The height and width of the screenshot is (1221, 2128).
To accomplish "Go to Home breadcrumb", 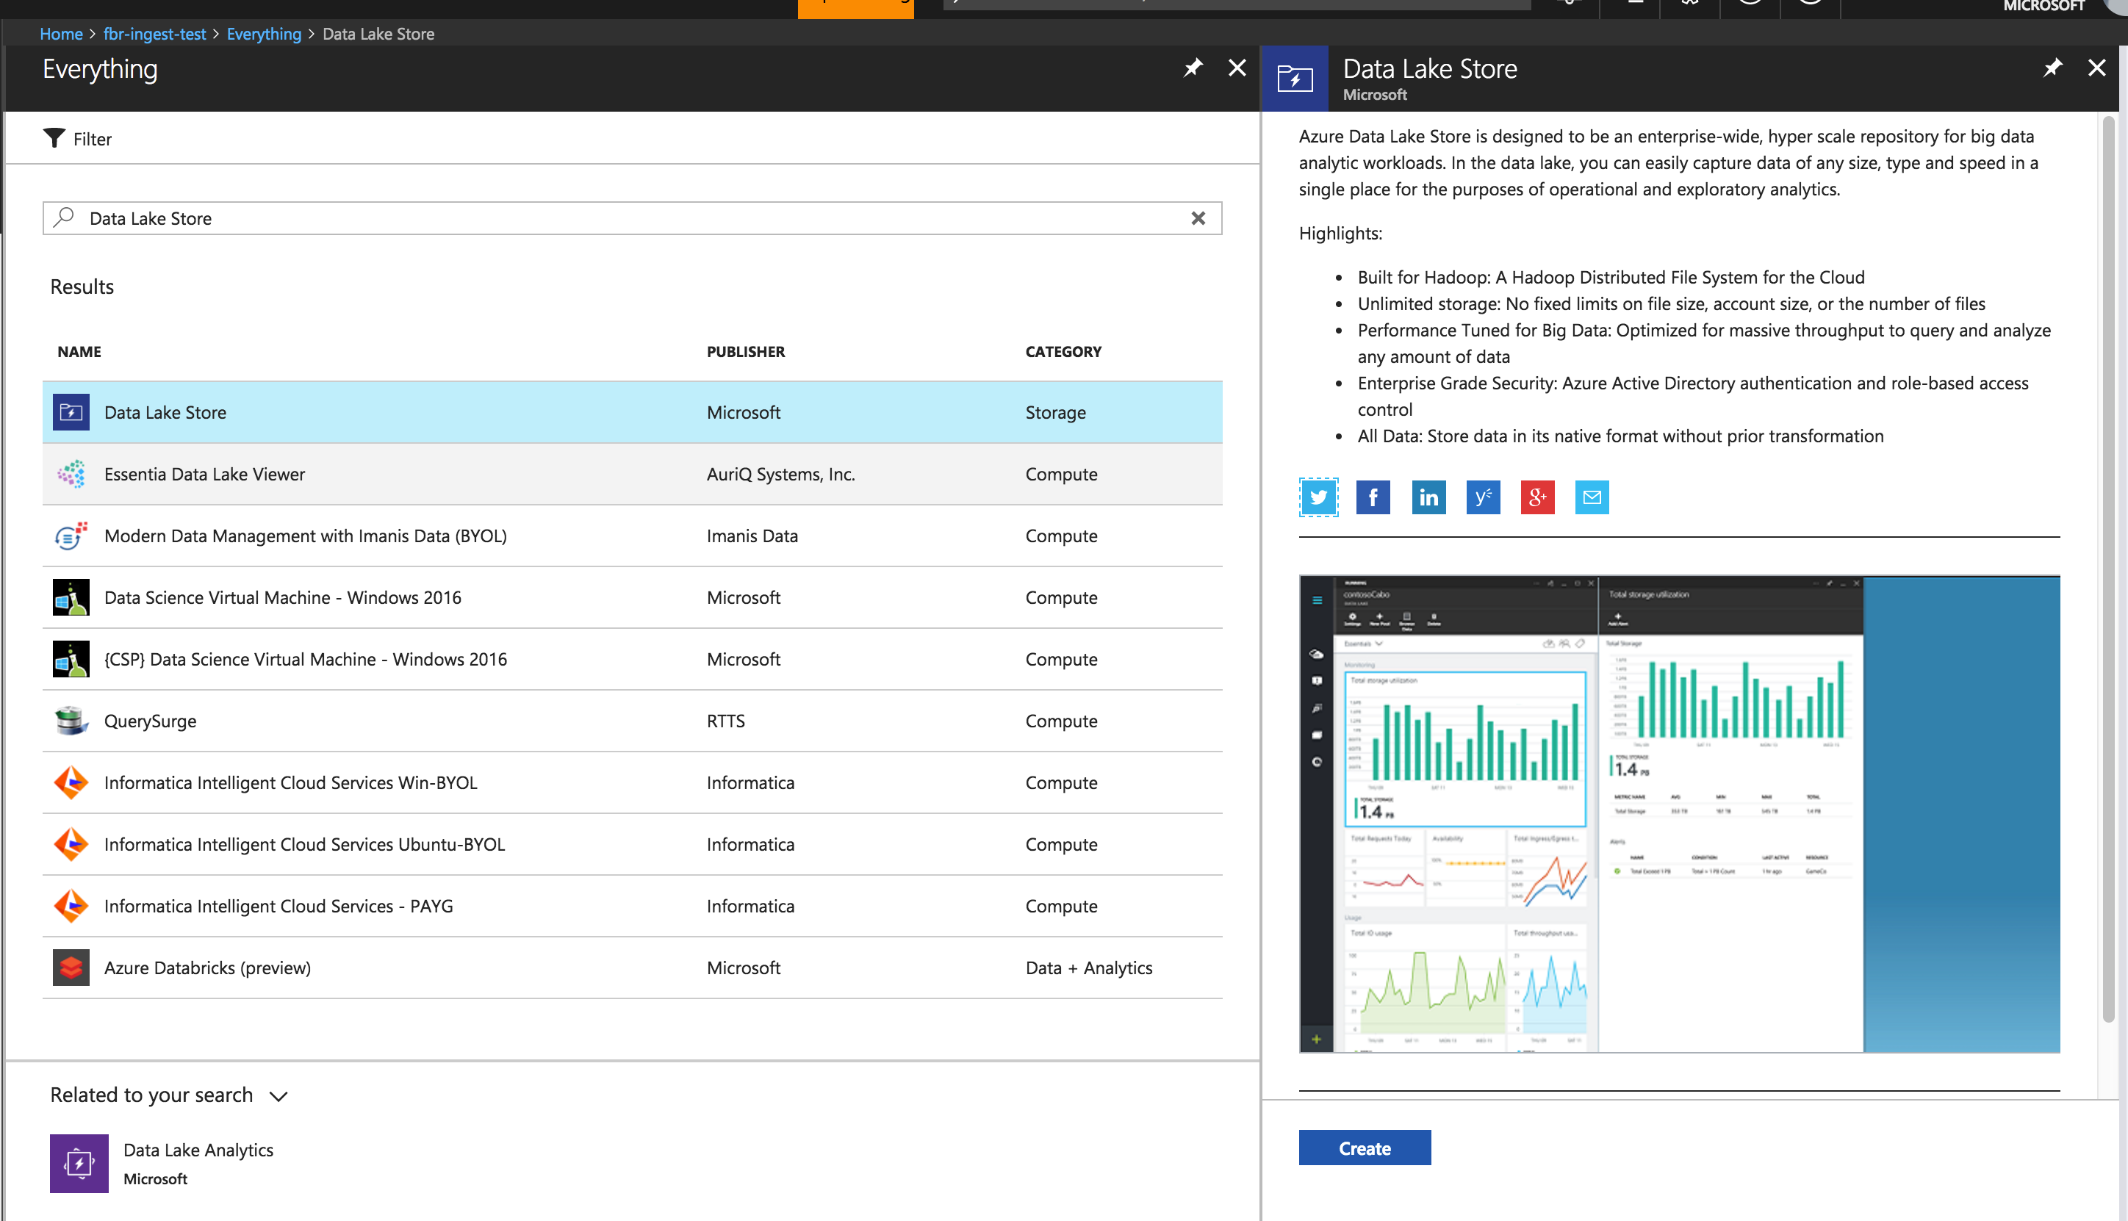I will coord(61,34).
